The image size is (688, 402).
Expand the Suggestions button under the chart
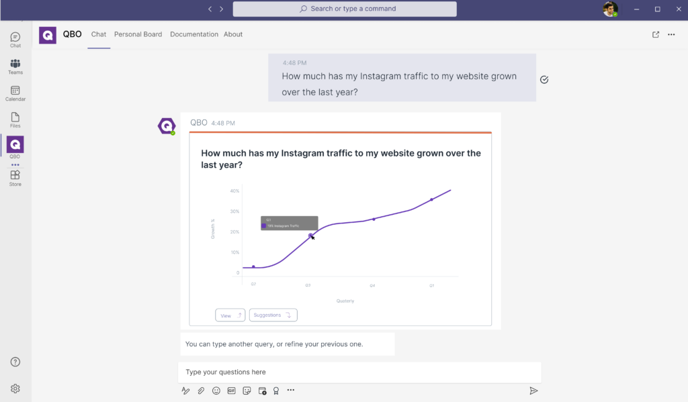click(x=273, y=315)
